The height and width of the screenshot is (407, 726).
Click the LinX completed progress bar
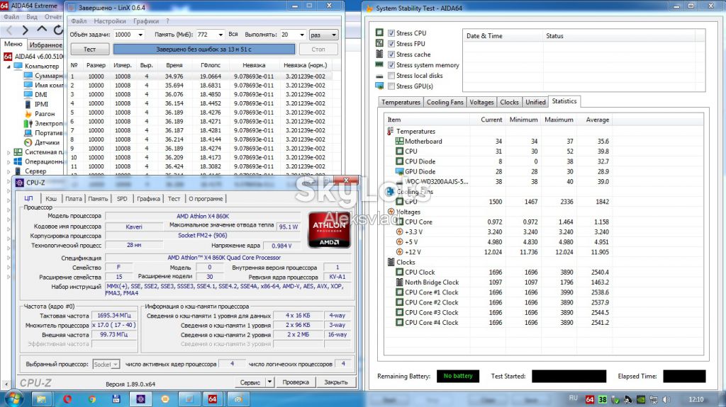pyautogui.click(x=203, y=49)
